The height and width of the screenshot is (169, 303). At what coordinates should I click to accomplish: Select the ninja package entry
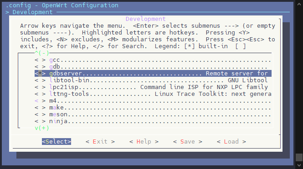[x=153, y=121]
